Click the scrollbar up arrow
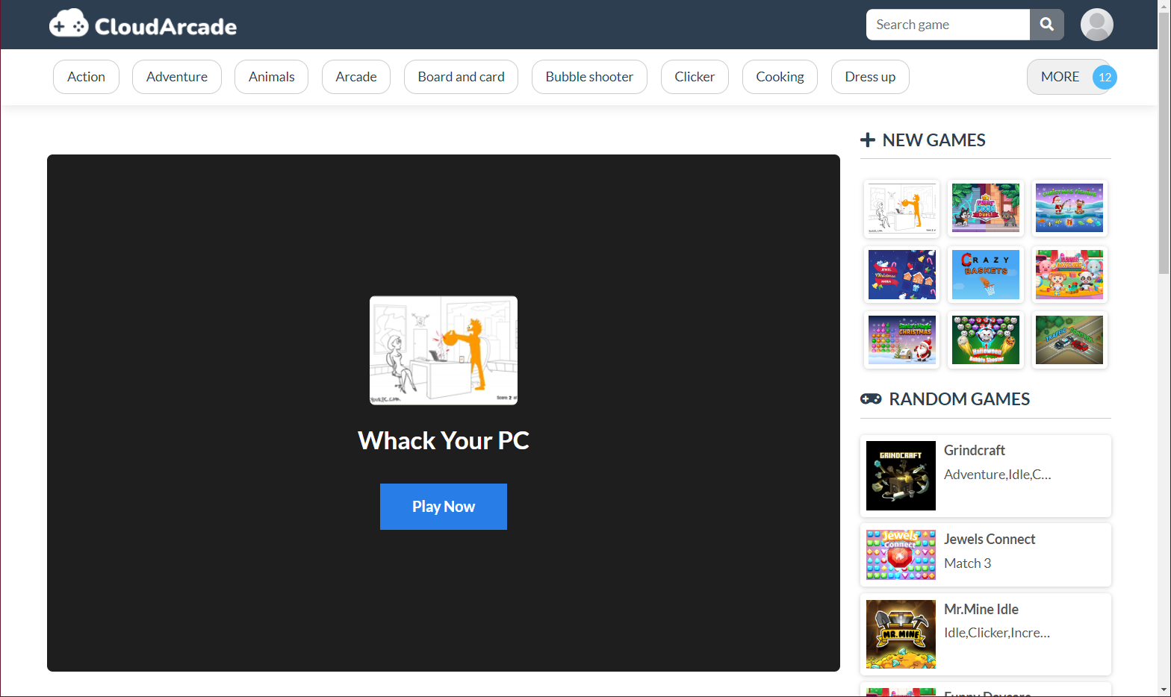Image resolution: width=1171 pixels, height=697 pixels. (1164, 6)
